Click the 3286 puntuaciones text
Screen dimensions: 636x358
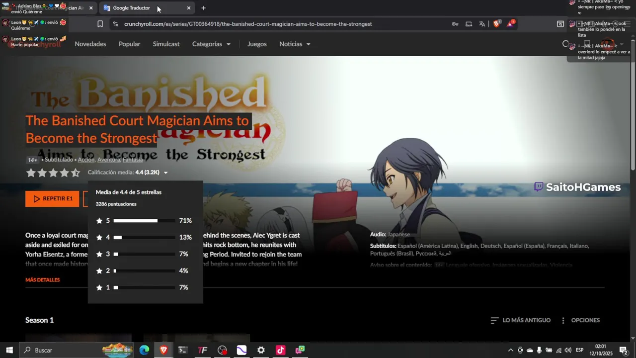116,204
